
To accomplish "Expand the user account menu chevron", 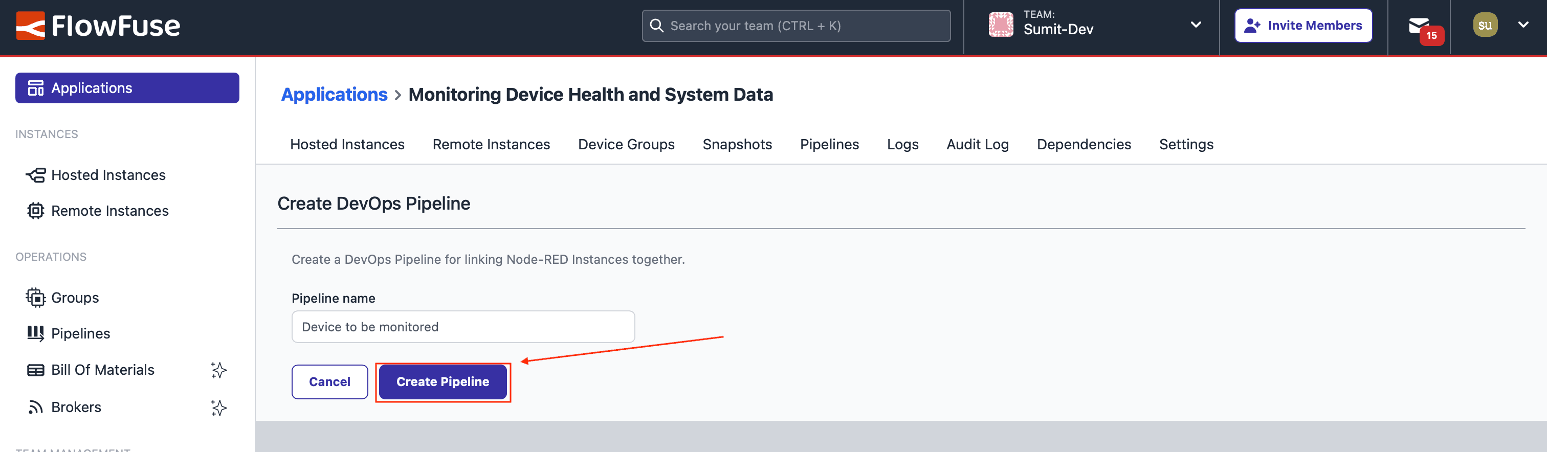I will 1523,25.
